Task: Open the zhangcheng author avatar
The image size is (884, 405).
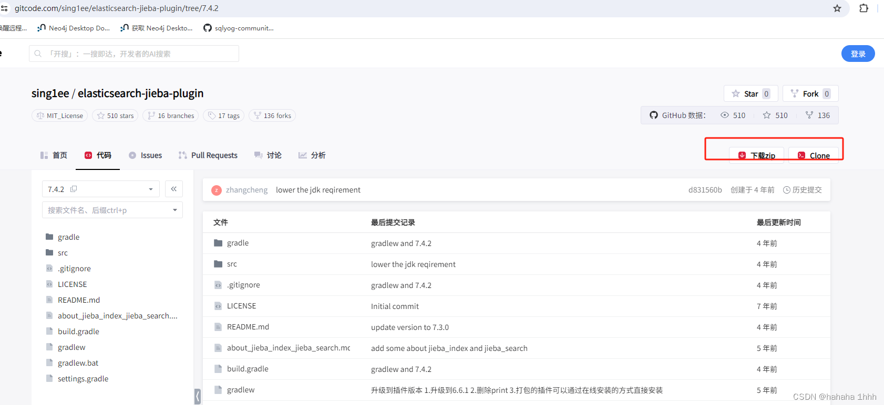Action: [217, 190]
